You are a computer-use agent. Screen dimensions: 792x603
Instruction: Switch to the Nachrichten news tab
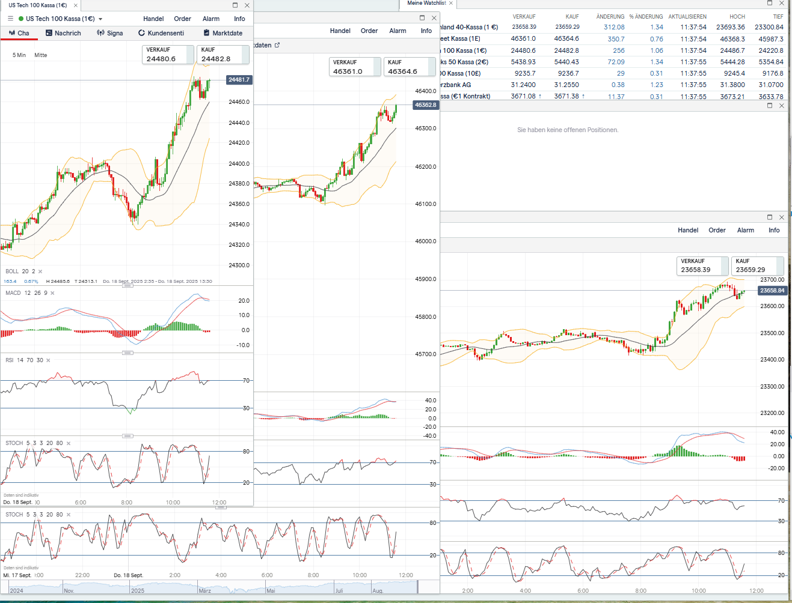[63, 33]
